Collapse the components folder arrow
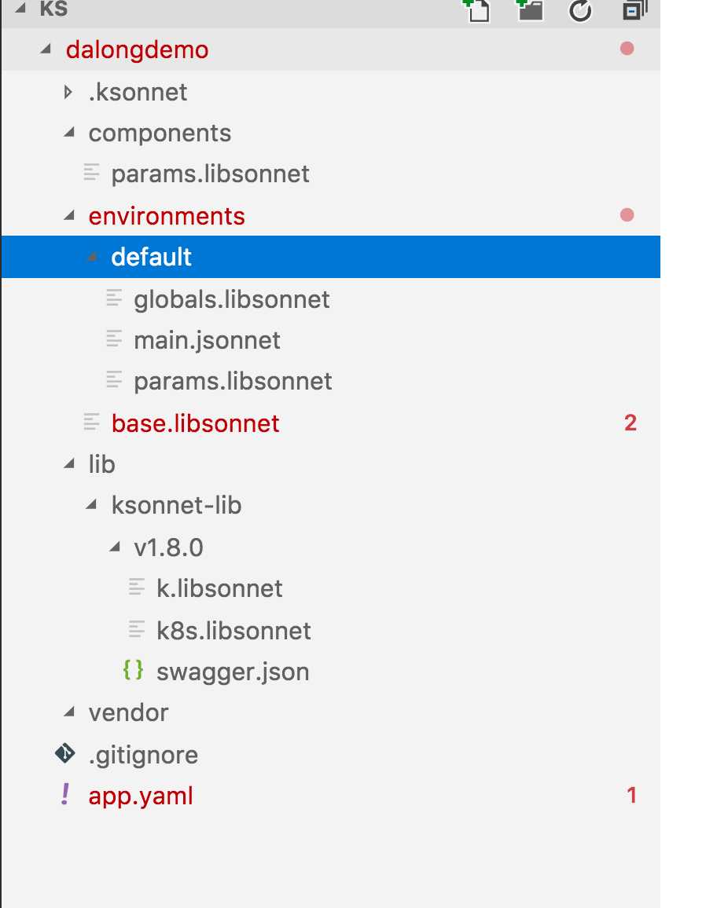 coord(69,133)
